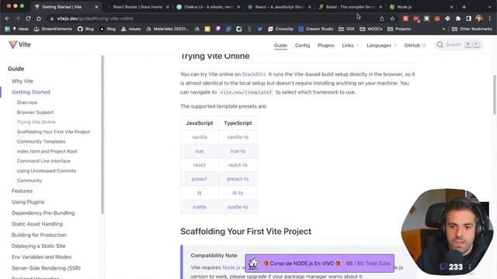Expand the MOOCs bookmarks folder
Image resolution: width=497 pixels, height=279 pixels.
point(371,29)
